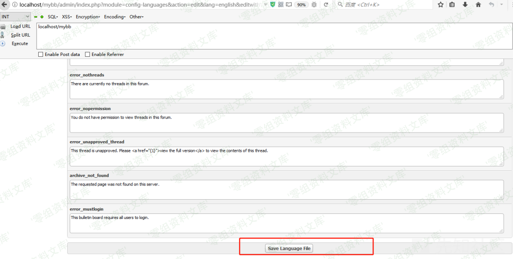The image size is (513, 259).
Task: Click the browser back arrow button
Action: click(491, 5)
